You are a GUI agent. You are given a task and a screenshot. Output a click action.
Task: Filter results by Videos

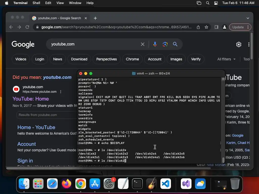point(21,59)
